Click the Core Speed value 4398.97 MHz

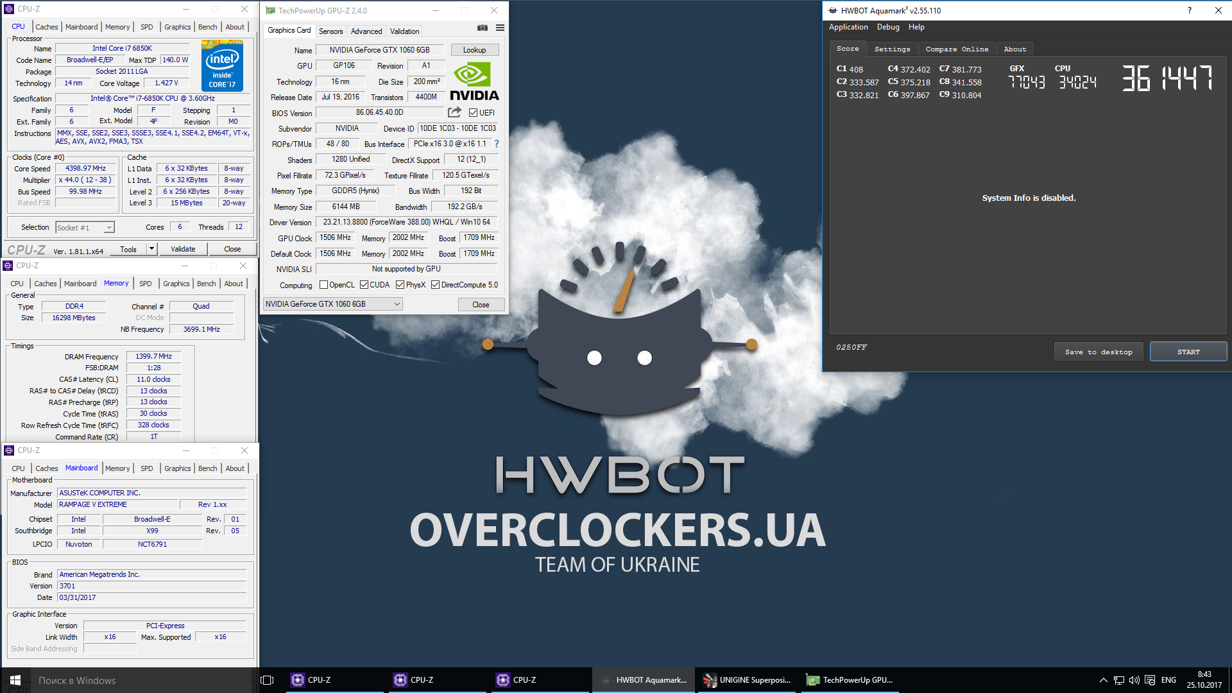click(85, 168)
